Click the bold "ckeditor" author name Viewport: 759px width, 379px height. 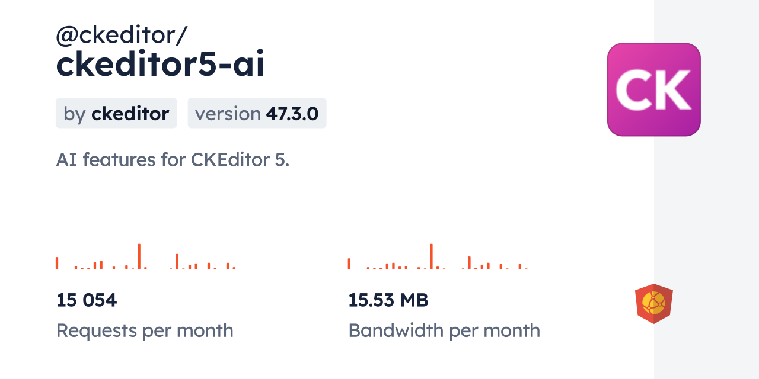[130, 113]
